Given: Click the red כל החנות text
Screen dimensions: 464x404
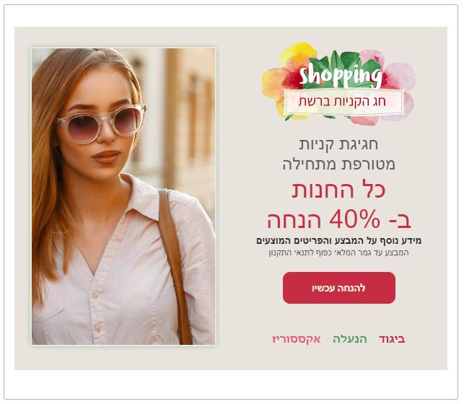Looking at the screenshot, I should click(x=338, y=190).
